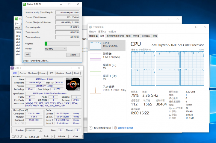Switch to the 詳細資料 tab in Task Manager
The image size is (216, 143).
pos(146,36)
